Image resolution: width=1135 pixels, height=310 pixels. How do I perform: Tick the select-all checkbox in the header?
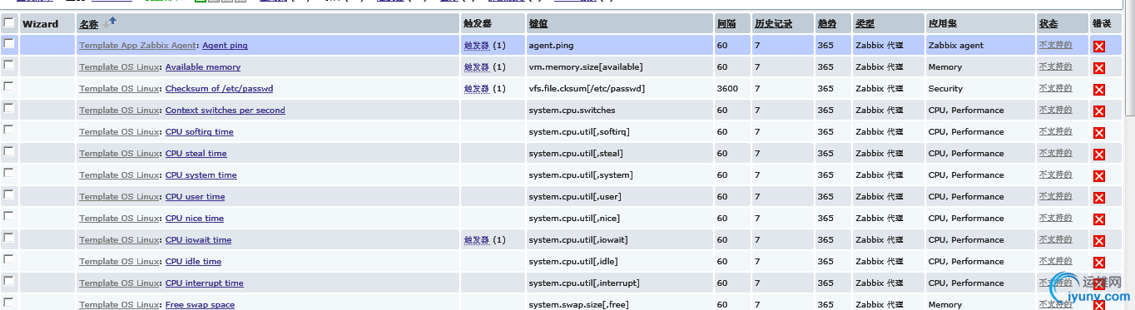click(x=8, y=23)
